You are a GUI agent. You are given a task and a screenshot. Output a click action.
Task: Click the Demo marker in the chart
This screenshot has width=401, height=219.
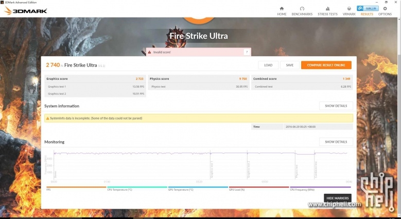coord(56,175)
